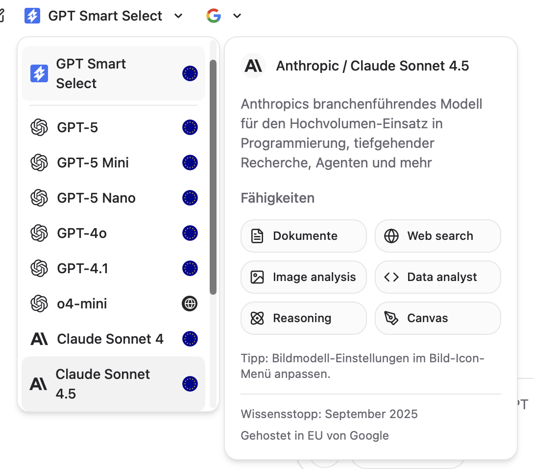Select GPT Smart Select in the model list

tap(113, 73)
